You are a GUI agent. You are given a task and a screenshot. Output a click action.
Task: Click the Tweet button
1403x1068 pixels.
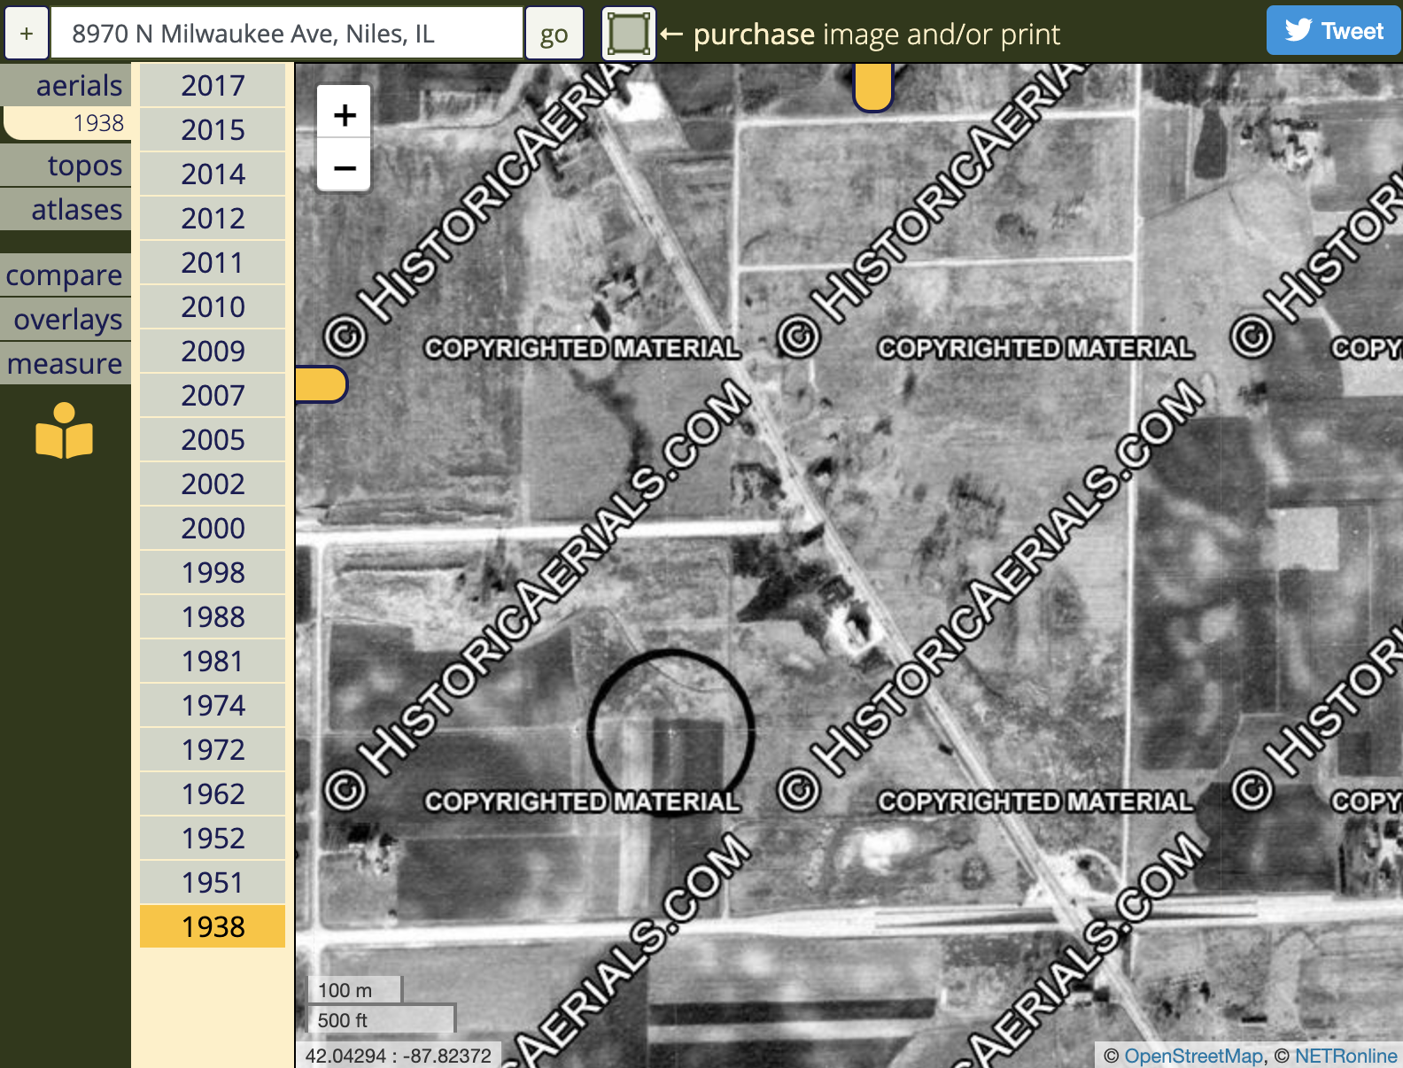pyautogui.click(x=1333, y=31)
